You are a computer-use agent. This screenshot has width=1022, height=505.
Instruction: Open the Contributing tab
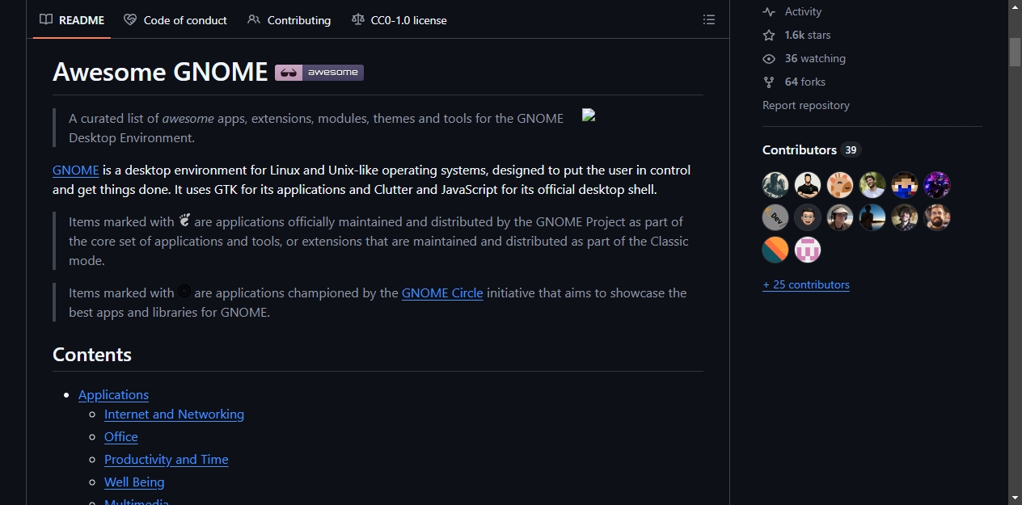(x=289, y=19)
